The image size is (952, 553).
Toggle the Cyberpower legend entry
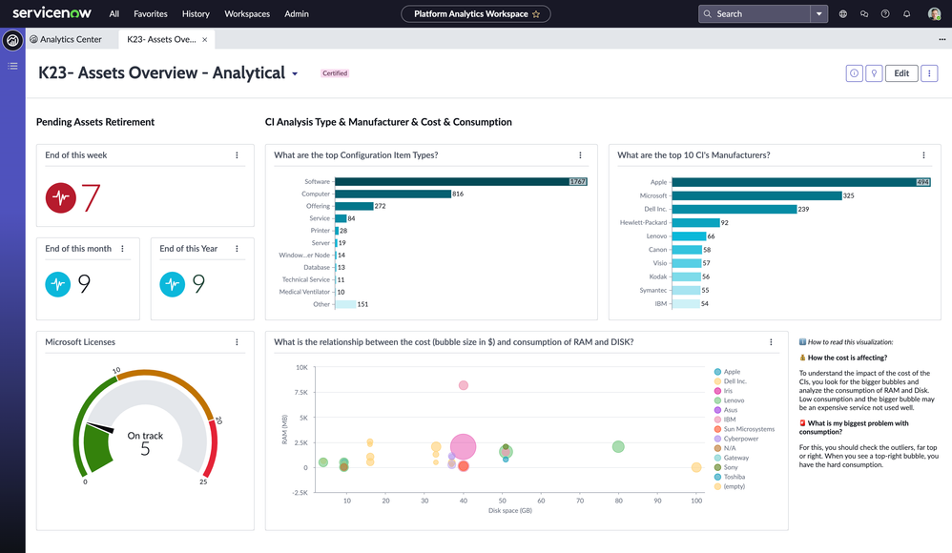[x=736, y=439]
